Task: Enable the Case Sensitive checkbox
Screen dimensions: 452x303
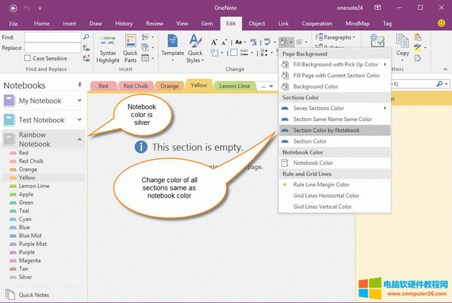Action: [x=28, y=58]
